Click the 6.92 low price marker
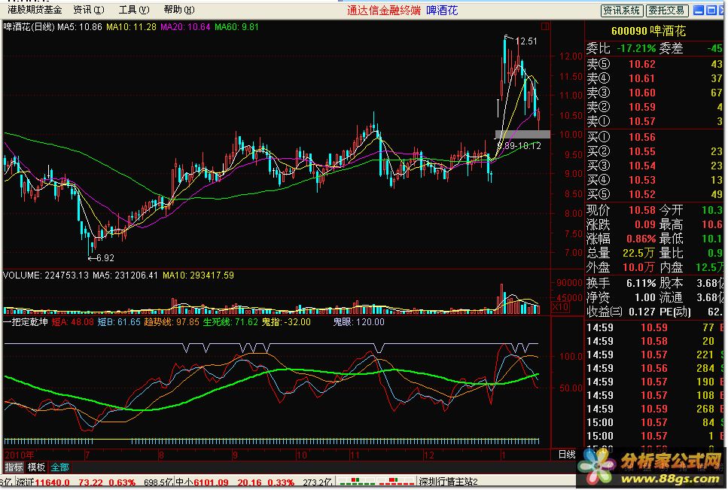The width and height of the screenshot is (728, 490). 105,258
